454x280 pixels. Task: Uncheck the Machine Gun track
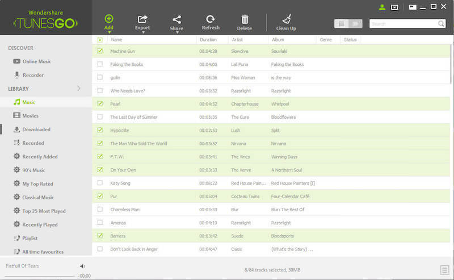point(100,51)
